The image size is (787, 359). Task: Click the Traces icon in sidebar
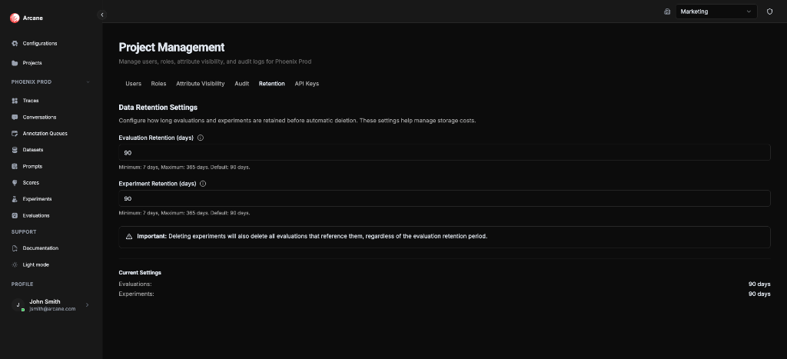click(15, 101)
